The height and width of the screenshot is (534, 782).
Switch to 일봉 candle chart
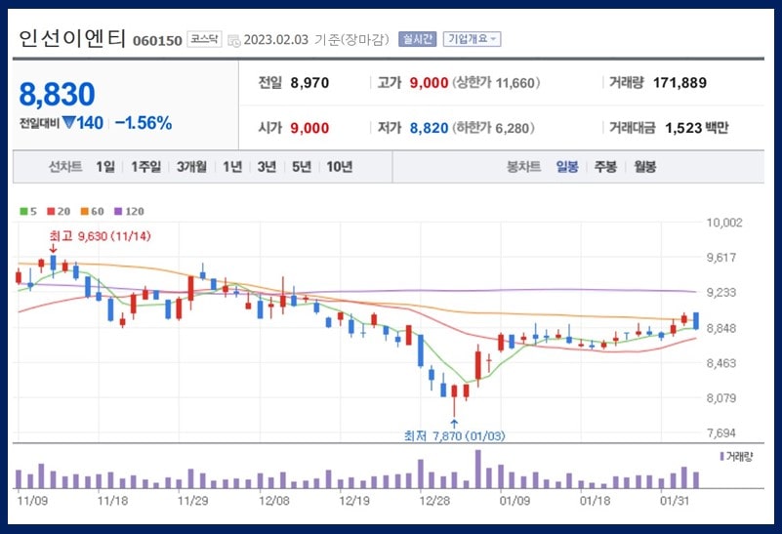567,167
